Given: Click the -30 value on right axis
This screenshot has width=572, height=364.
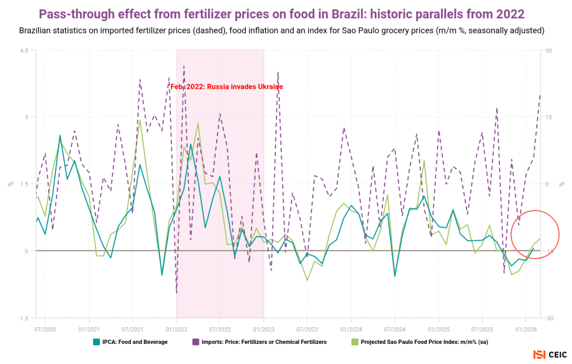Looking at the screenshot, I should point(549,318).
